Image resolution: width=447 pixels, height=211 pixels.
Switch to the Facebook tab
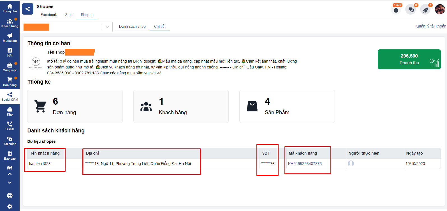[x=48, y=15]
